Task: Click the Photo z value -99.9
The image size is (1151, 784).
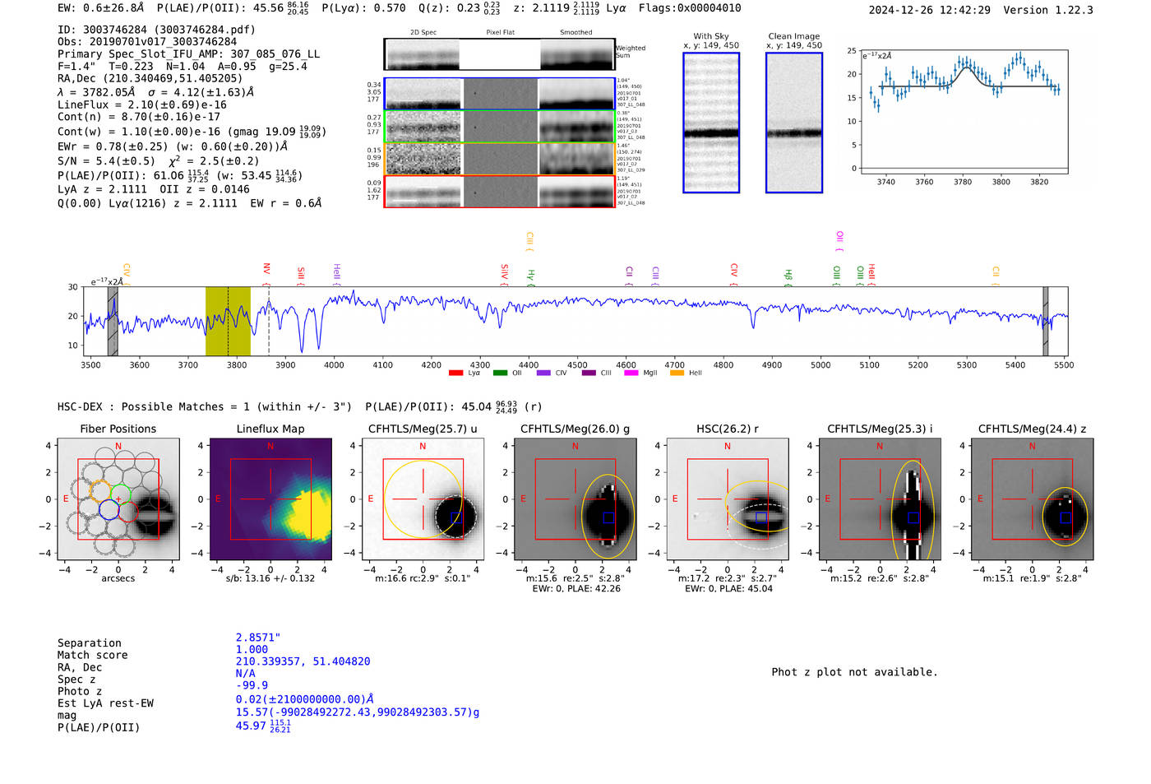Action: (x=252, y=685)
